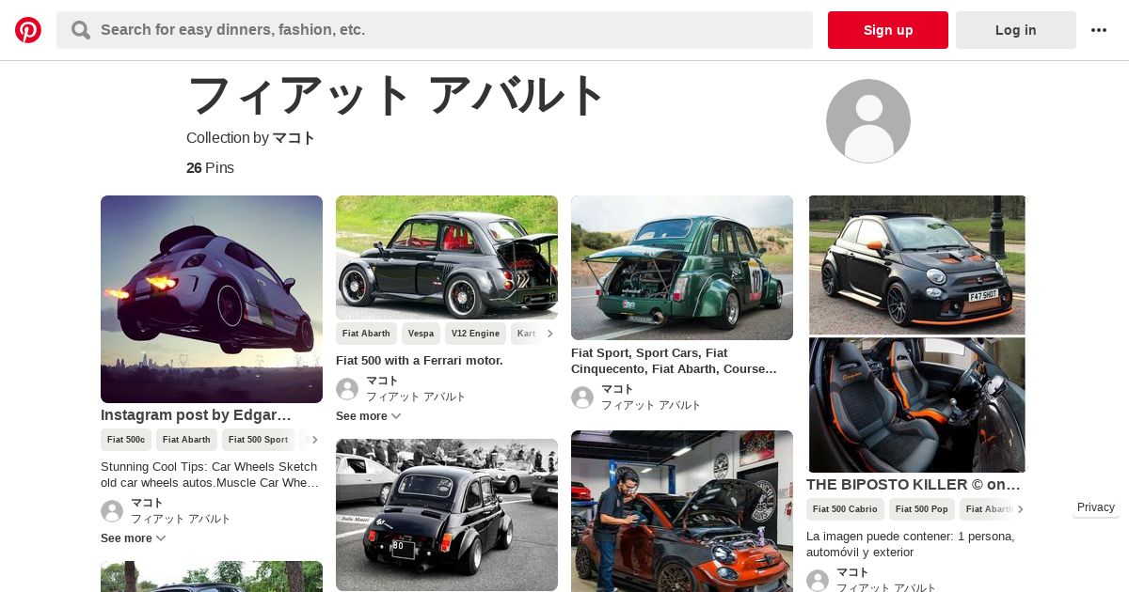Click Stunning Cool Tips description text
The image size is (1129, 592).
tap(209, 475)
